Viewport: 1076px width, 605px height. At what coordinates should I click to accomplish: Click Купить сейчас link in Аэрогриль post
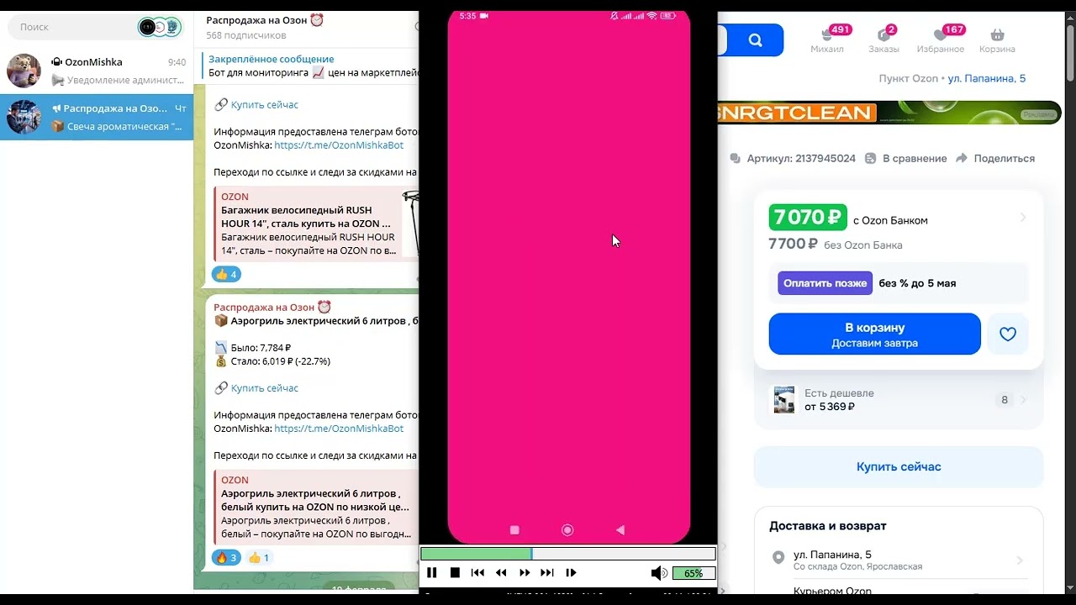264,388
